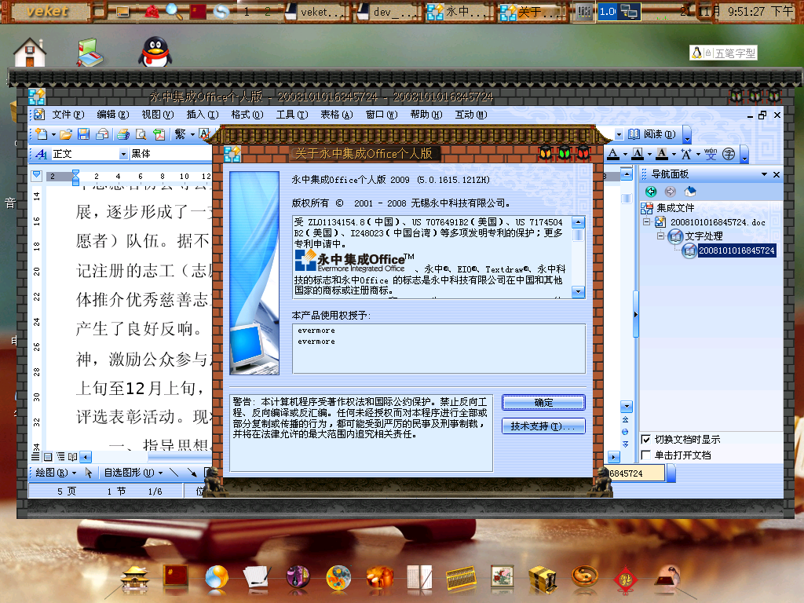Click the enclosed character 字 icon
This screenshot has height=603, width=804.
click(729, 154)
